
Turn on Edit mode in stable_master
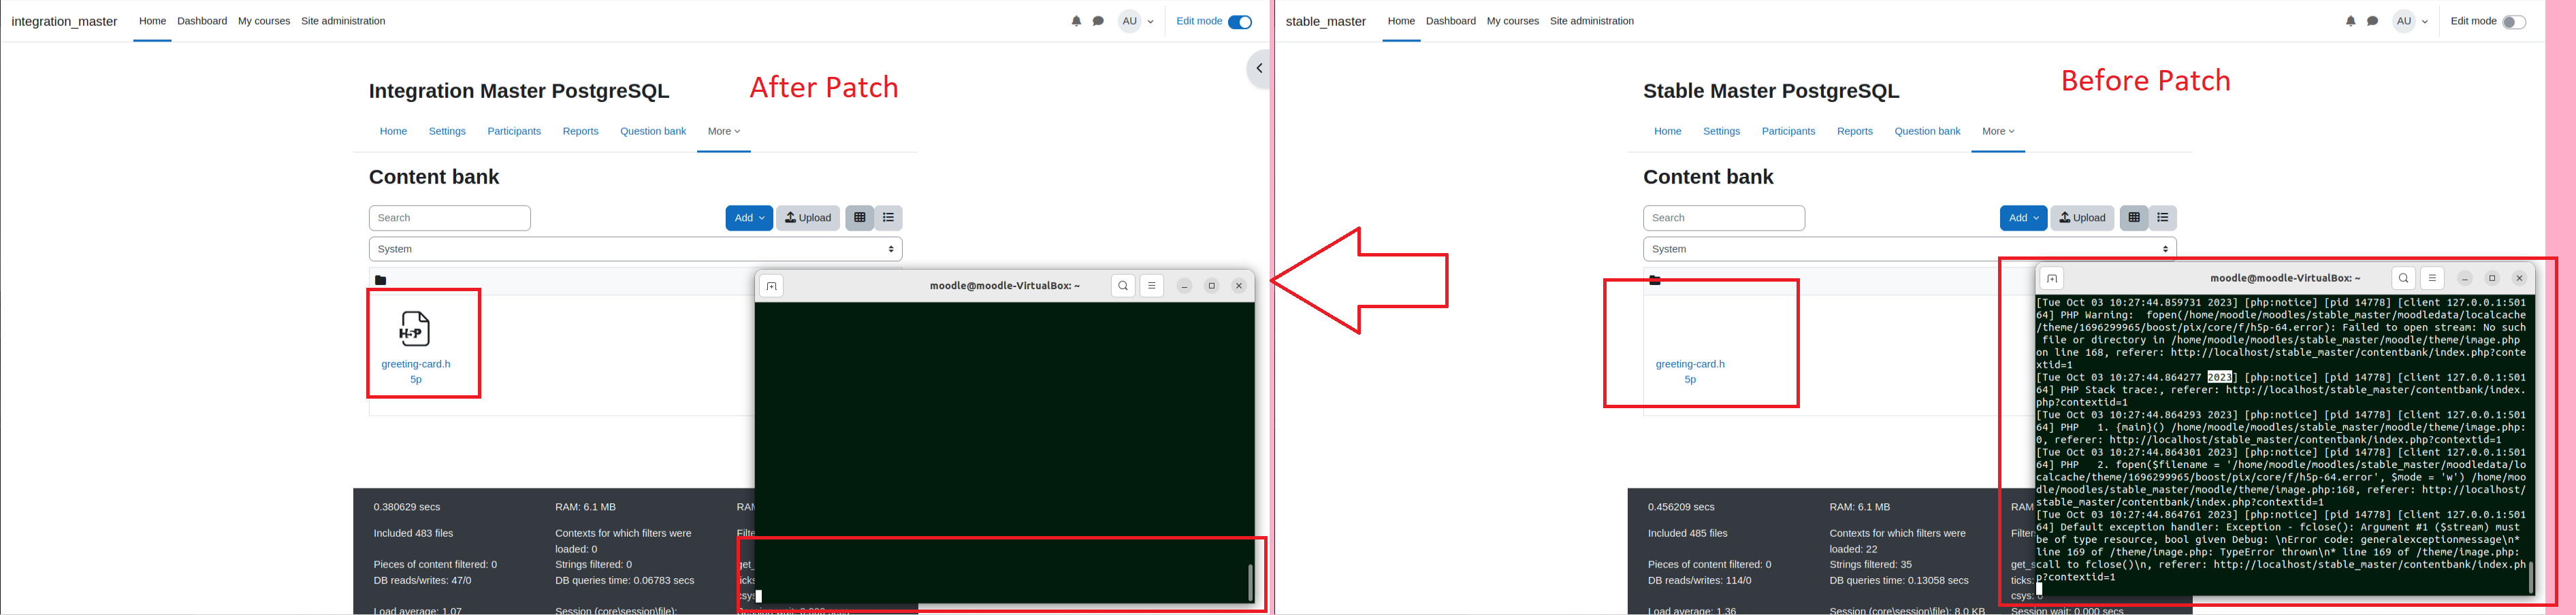[x=2514, y=22]
